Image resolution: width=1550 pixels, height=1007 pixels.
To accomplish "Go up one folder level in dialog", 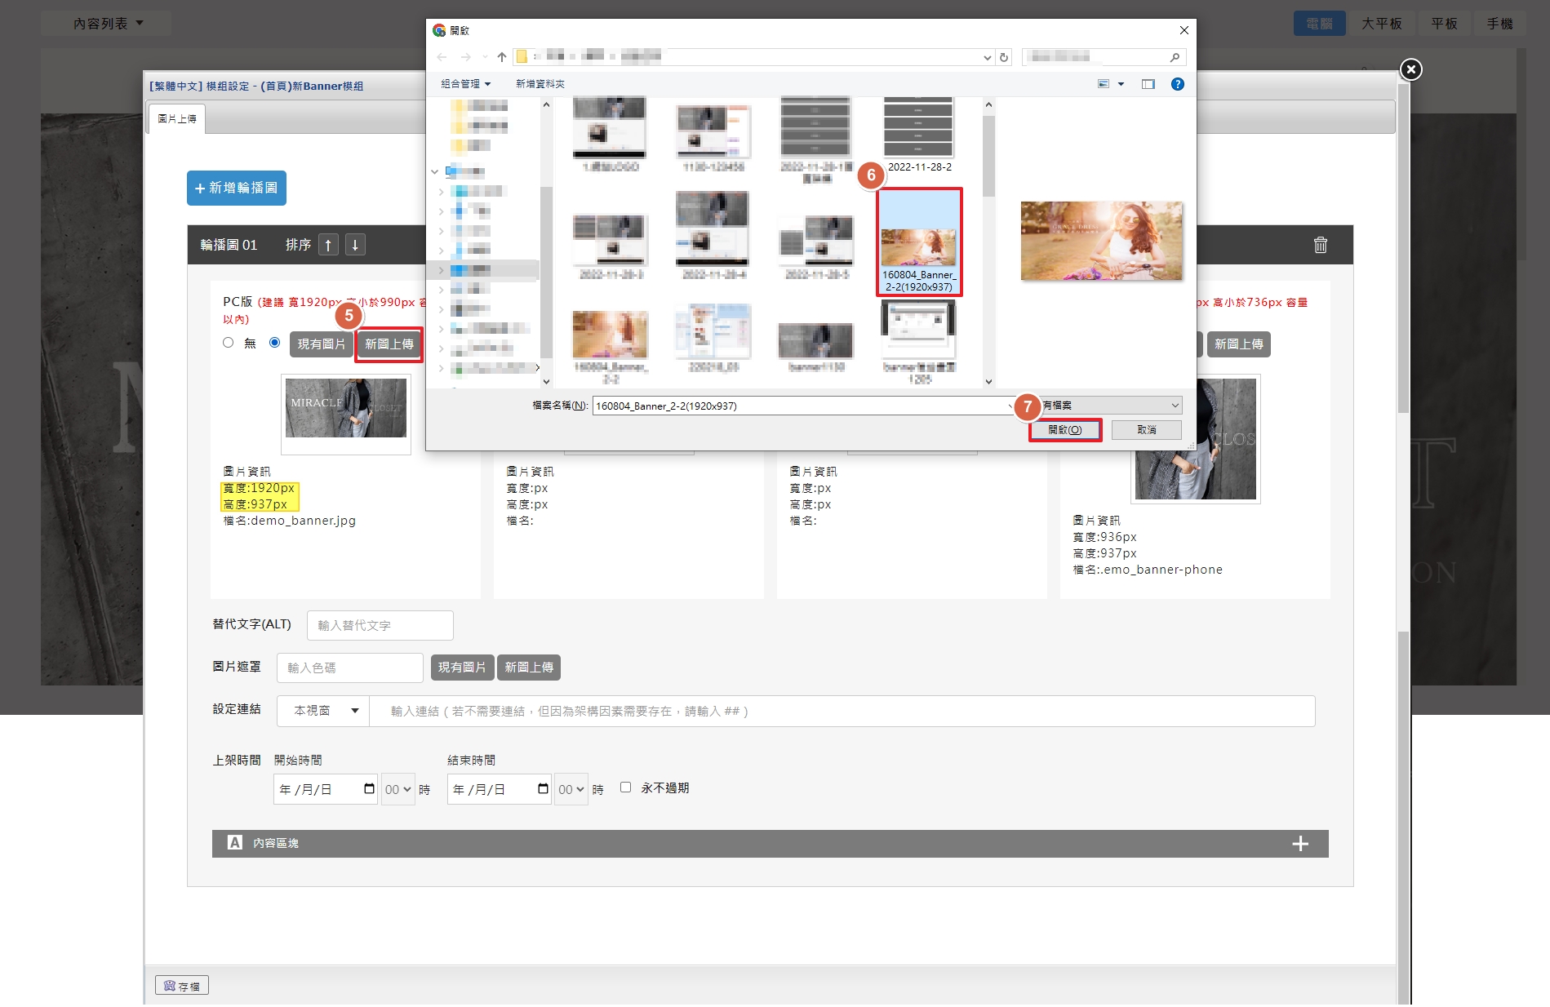I will coord(501,57).
